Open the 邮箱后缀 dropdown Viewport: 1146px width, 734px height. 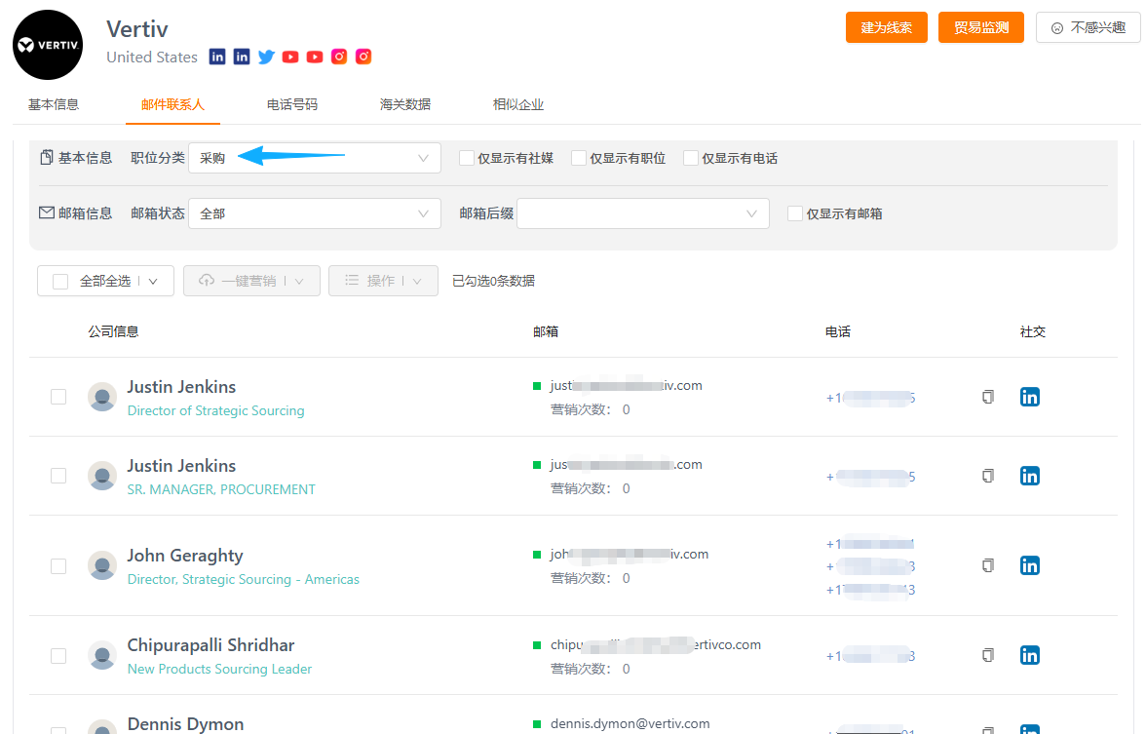(x=643, y=213)
